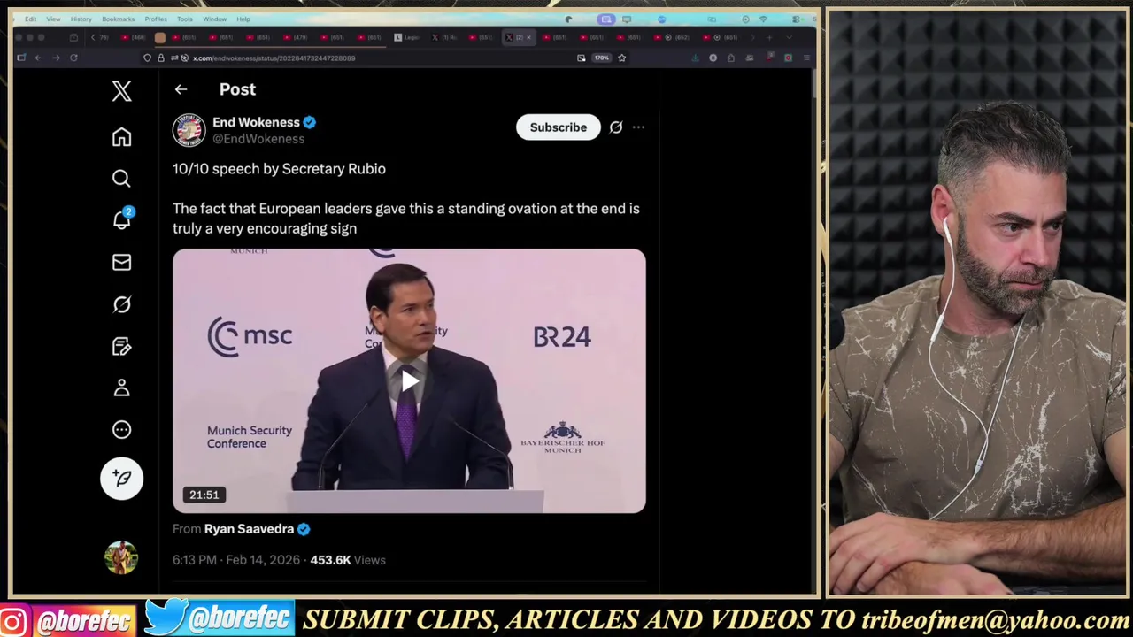Click the 6:13 PM Feb 14, 2026 timestamp
Image resolution: width=1133 pixels, height=637 pixels.
pyautogui.click(x=236, y=560)
